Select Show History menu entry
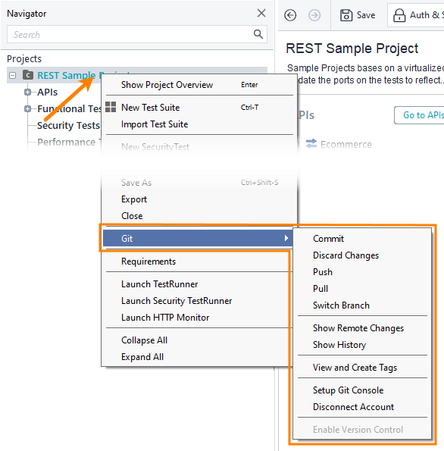The width and height of the screenshot is (444, 451). (339, 345)
